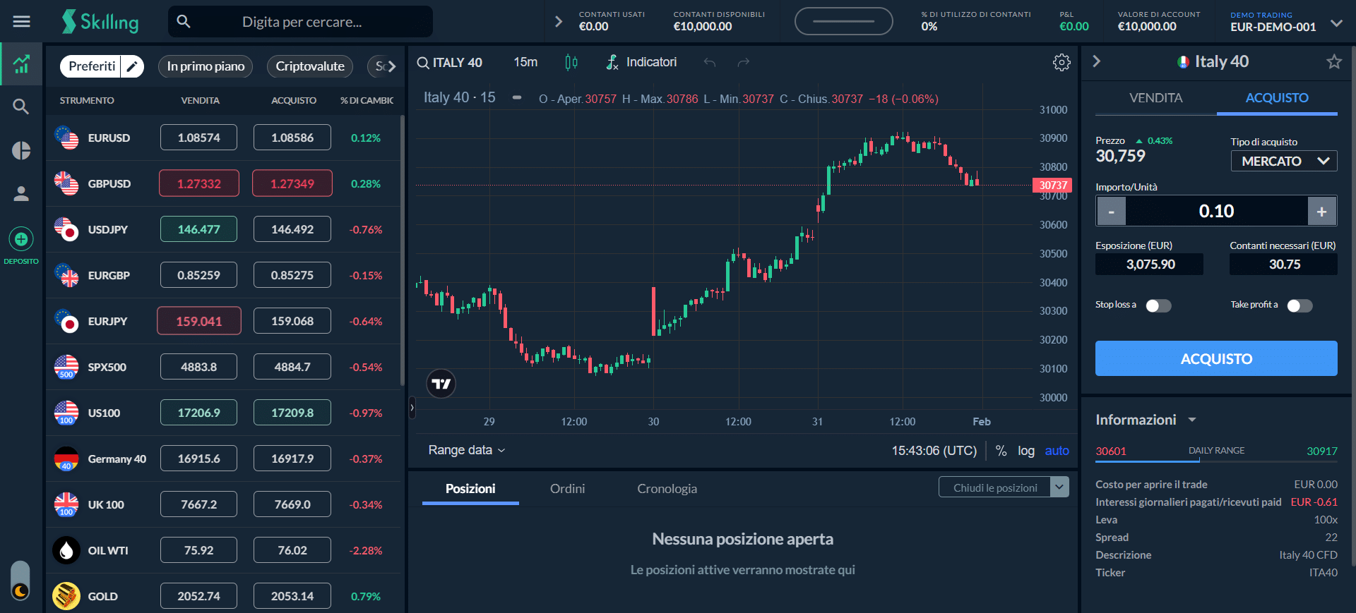Viewport: 1356px width, 613px height.
Task: Open the Ordini tab
Action: [x=567, y=489]
